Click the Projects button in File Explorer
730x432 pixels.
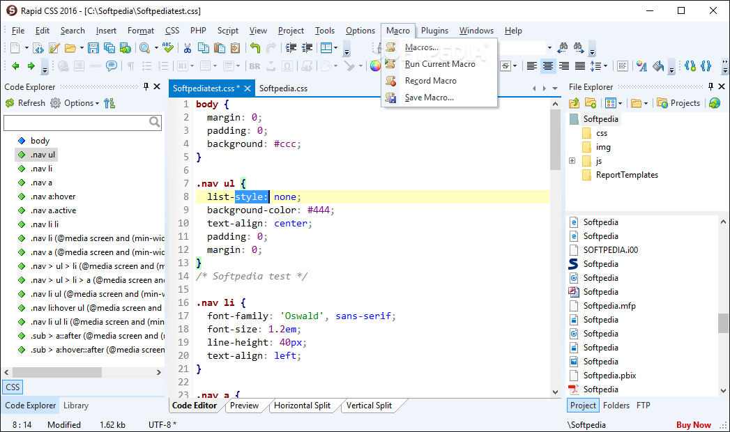(678, 103)
